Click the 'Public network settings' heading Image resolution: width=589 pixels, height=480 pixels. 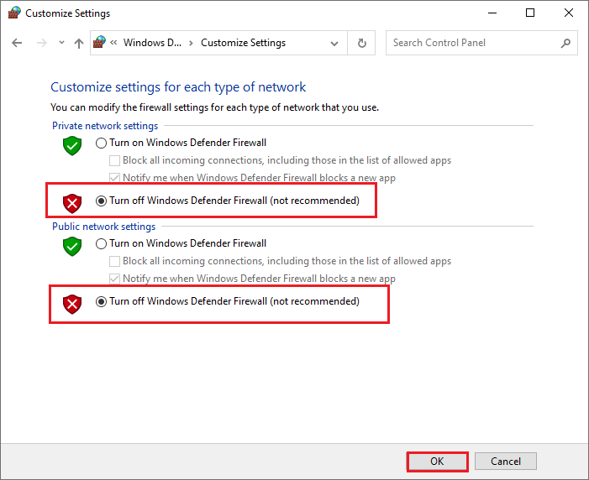click(x=103, y=227)
